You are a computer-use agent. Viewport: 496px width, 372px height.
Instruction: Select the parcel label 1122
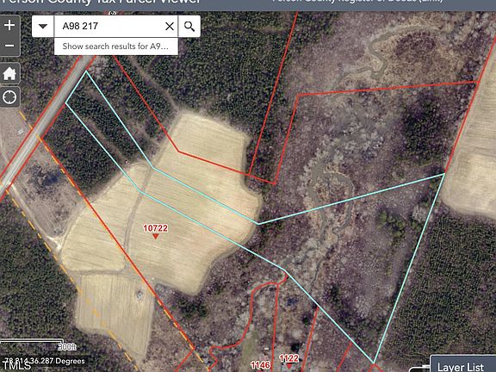point(288,358)
